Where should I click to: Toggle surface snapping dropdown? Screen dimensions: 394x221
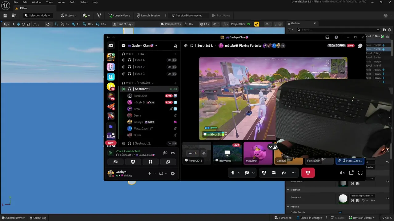tap(49, 24)
